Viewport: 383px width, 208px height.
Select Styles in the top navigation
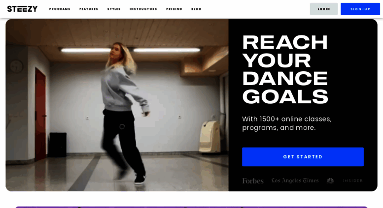[114, 9]
